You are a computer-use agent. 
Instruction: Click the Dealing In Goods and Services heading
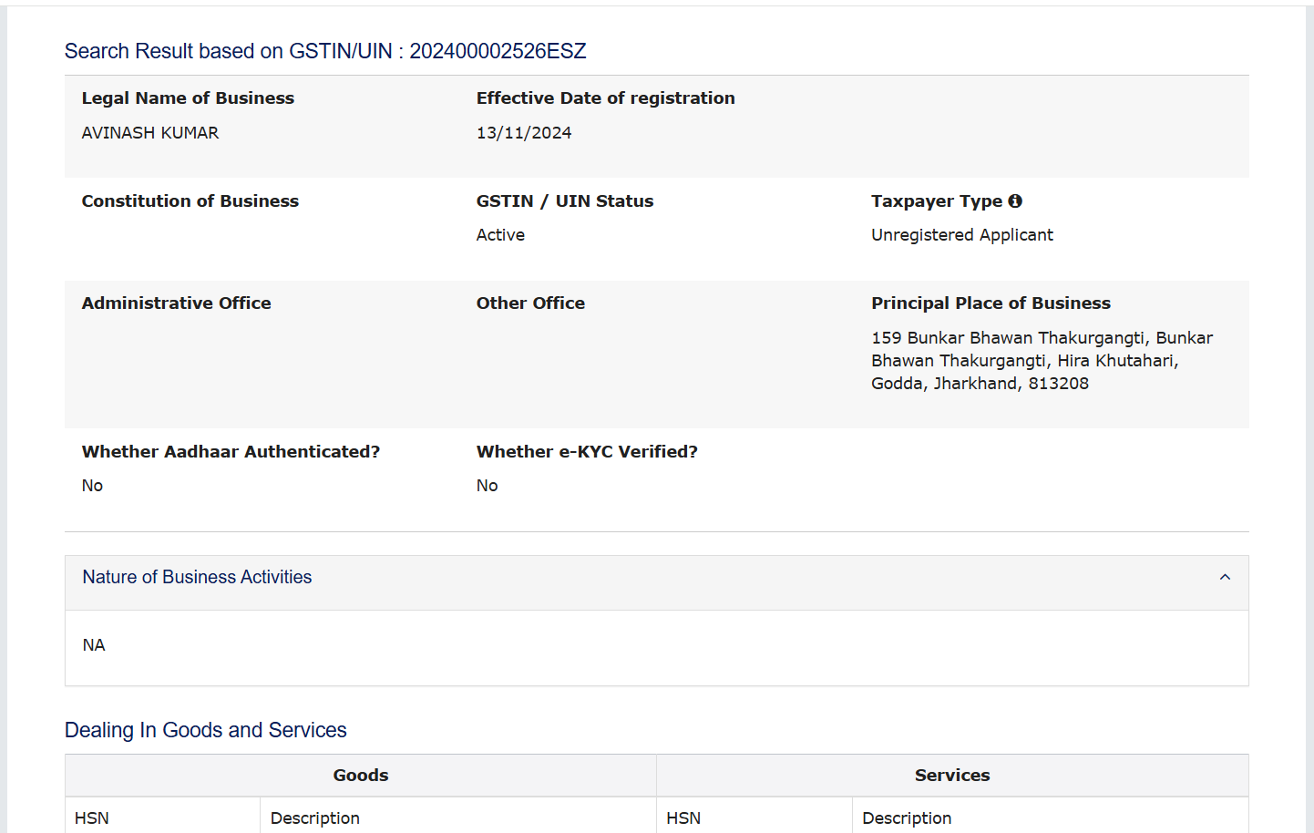point(206,730)
